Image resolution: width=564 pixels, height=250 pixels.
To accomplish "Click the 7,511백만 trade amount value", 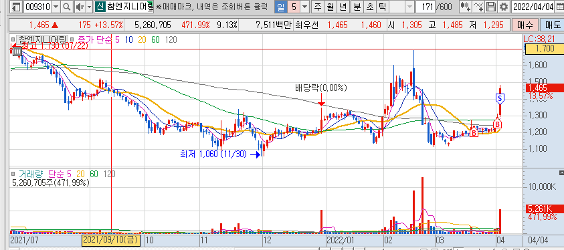I will pos(273,25).
